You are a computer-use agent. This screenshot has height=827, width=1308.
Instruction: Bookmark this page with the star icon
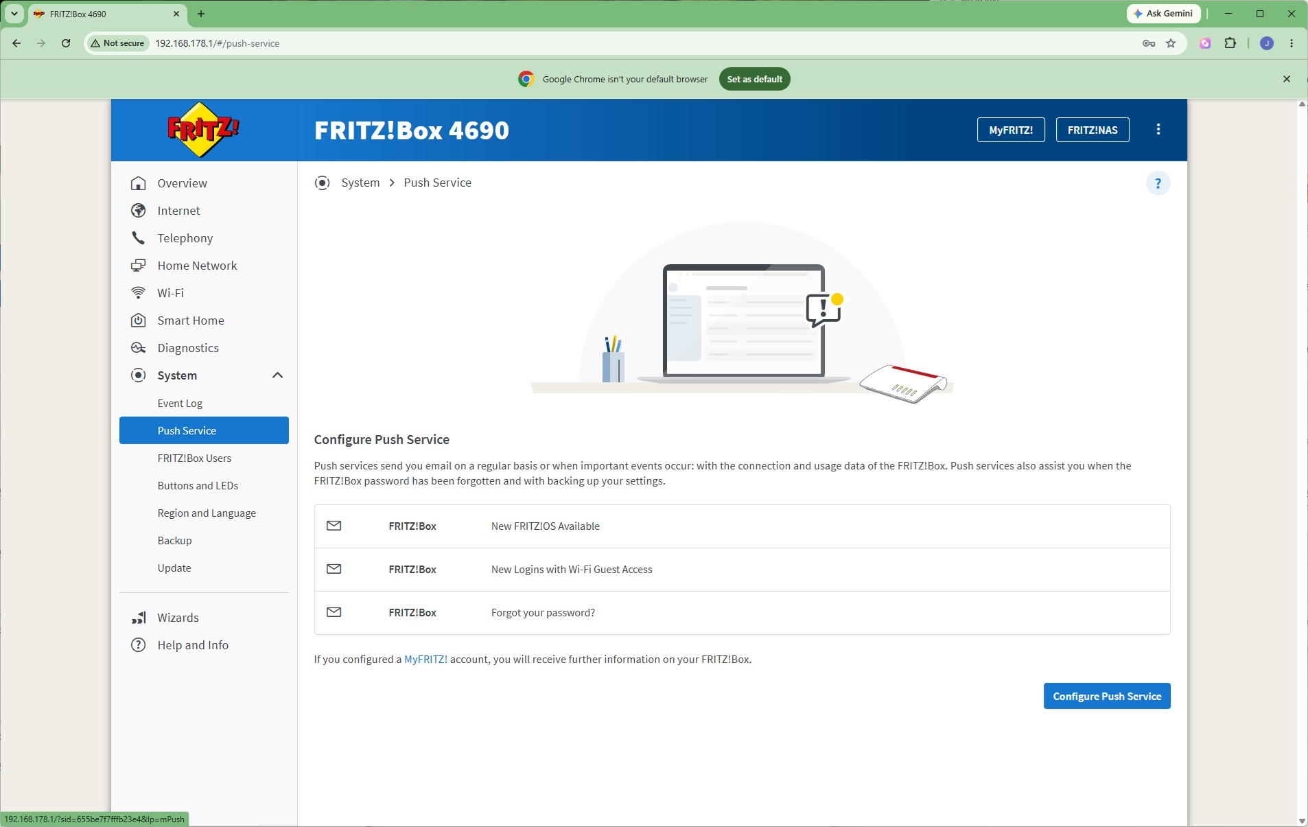(x=1171, y=43)
